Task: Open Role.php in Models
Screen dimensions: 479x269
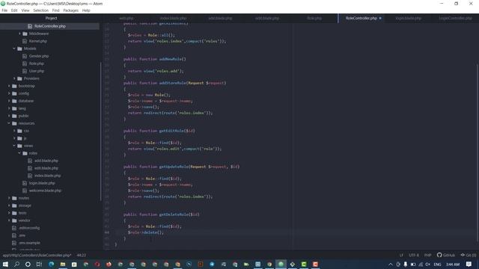Action: (x=37, y=64)
